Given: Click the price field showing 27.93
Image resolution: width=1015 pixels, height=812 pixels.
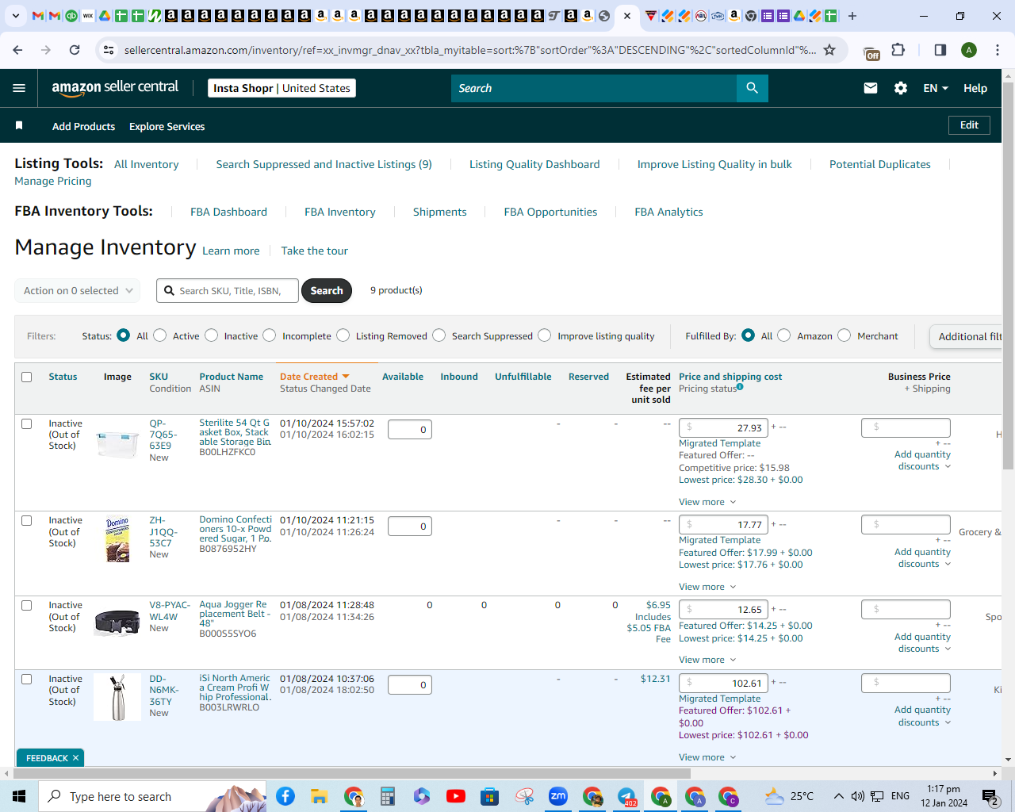Looking at the screenshot, I should click(x=723, y=427).
